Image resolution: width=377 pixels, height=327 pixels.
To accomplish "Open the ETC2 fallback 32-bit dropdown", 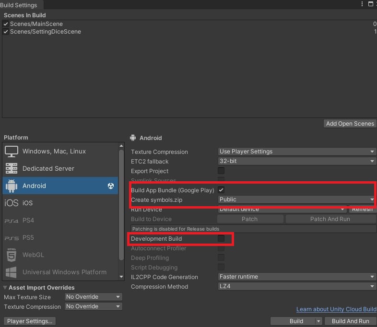I will pyautogui.click(x=297, y=161).
